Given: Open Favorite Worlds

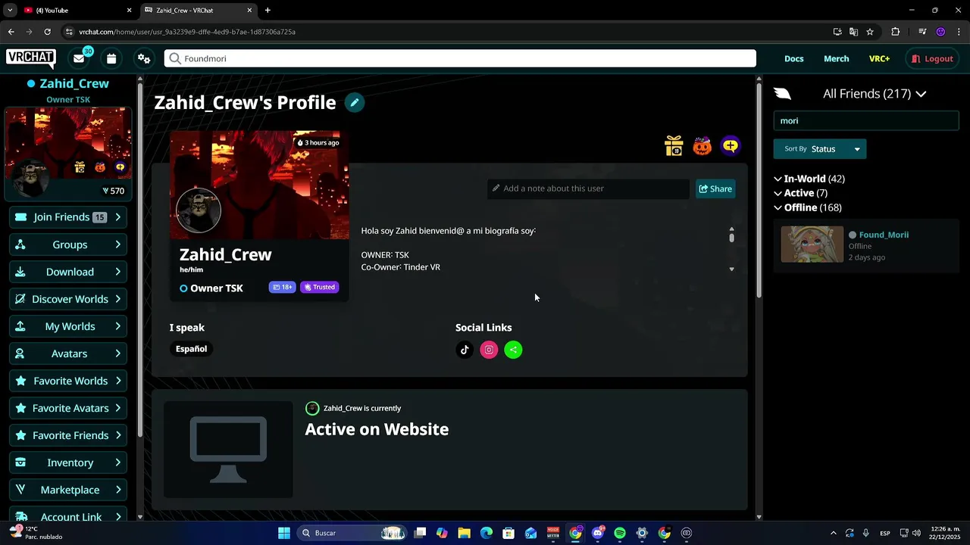Looking at the screenshot, I should [68, 381].
